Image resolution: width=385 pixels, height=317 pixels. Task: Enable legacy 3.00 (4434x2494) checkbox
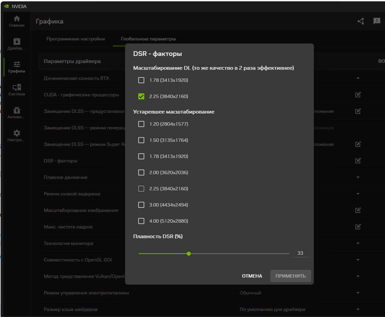[141, 205]
